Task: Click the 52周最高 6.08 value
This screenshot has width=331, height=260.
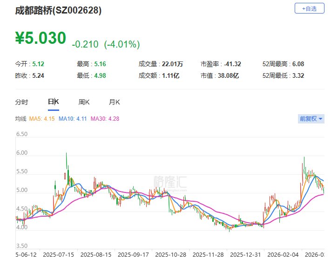Action: (284, 64)
